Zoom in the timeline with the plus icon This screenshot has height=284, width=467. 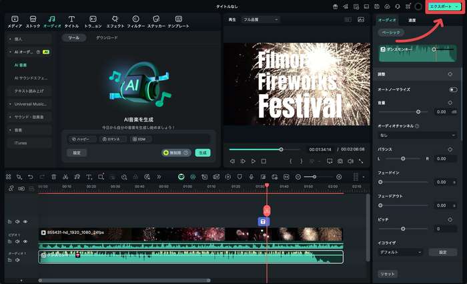tap(339, 177)
